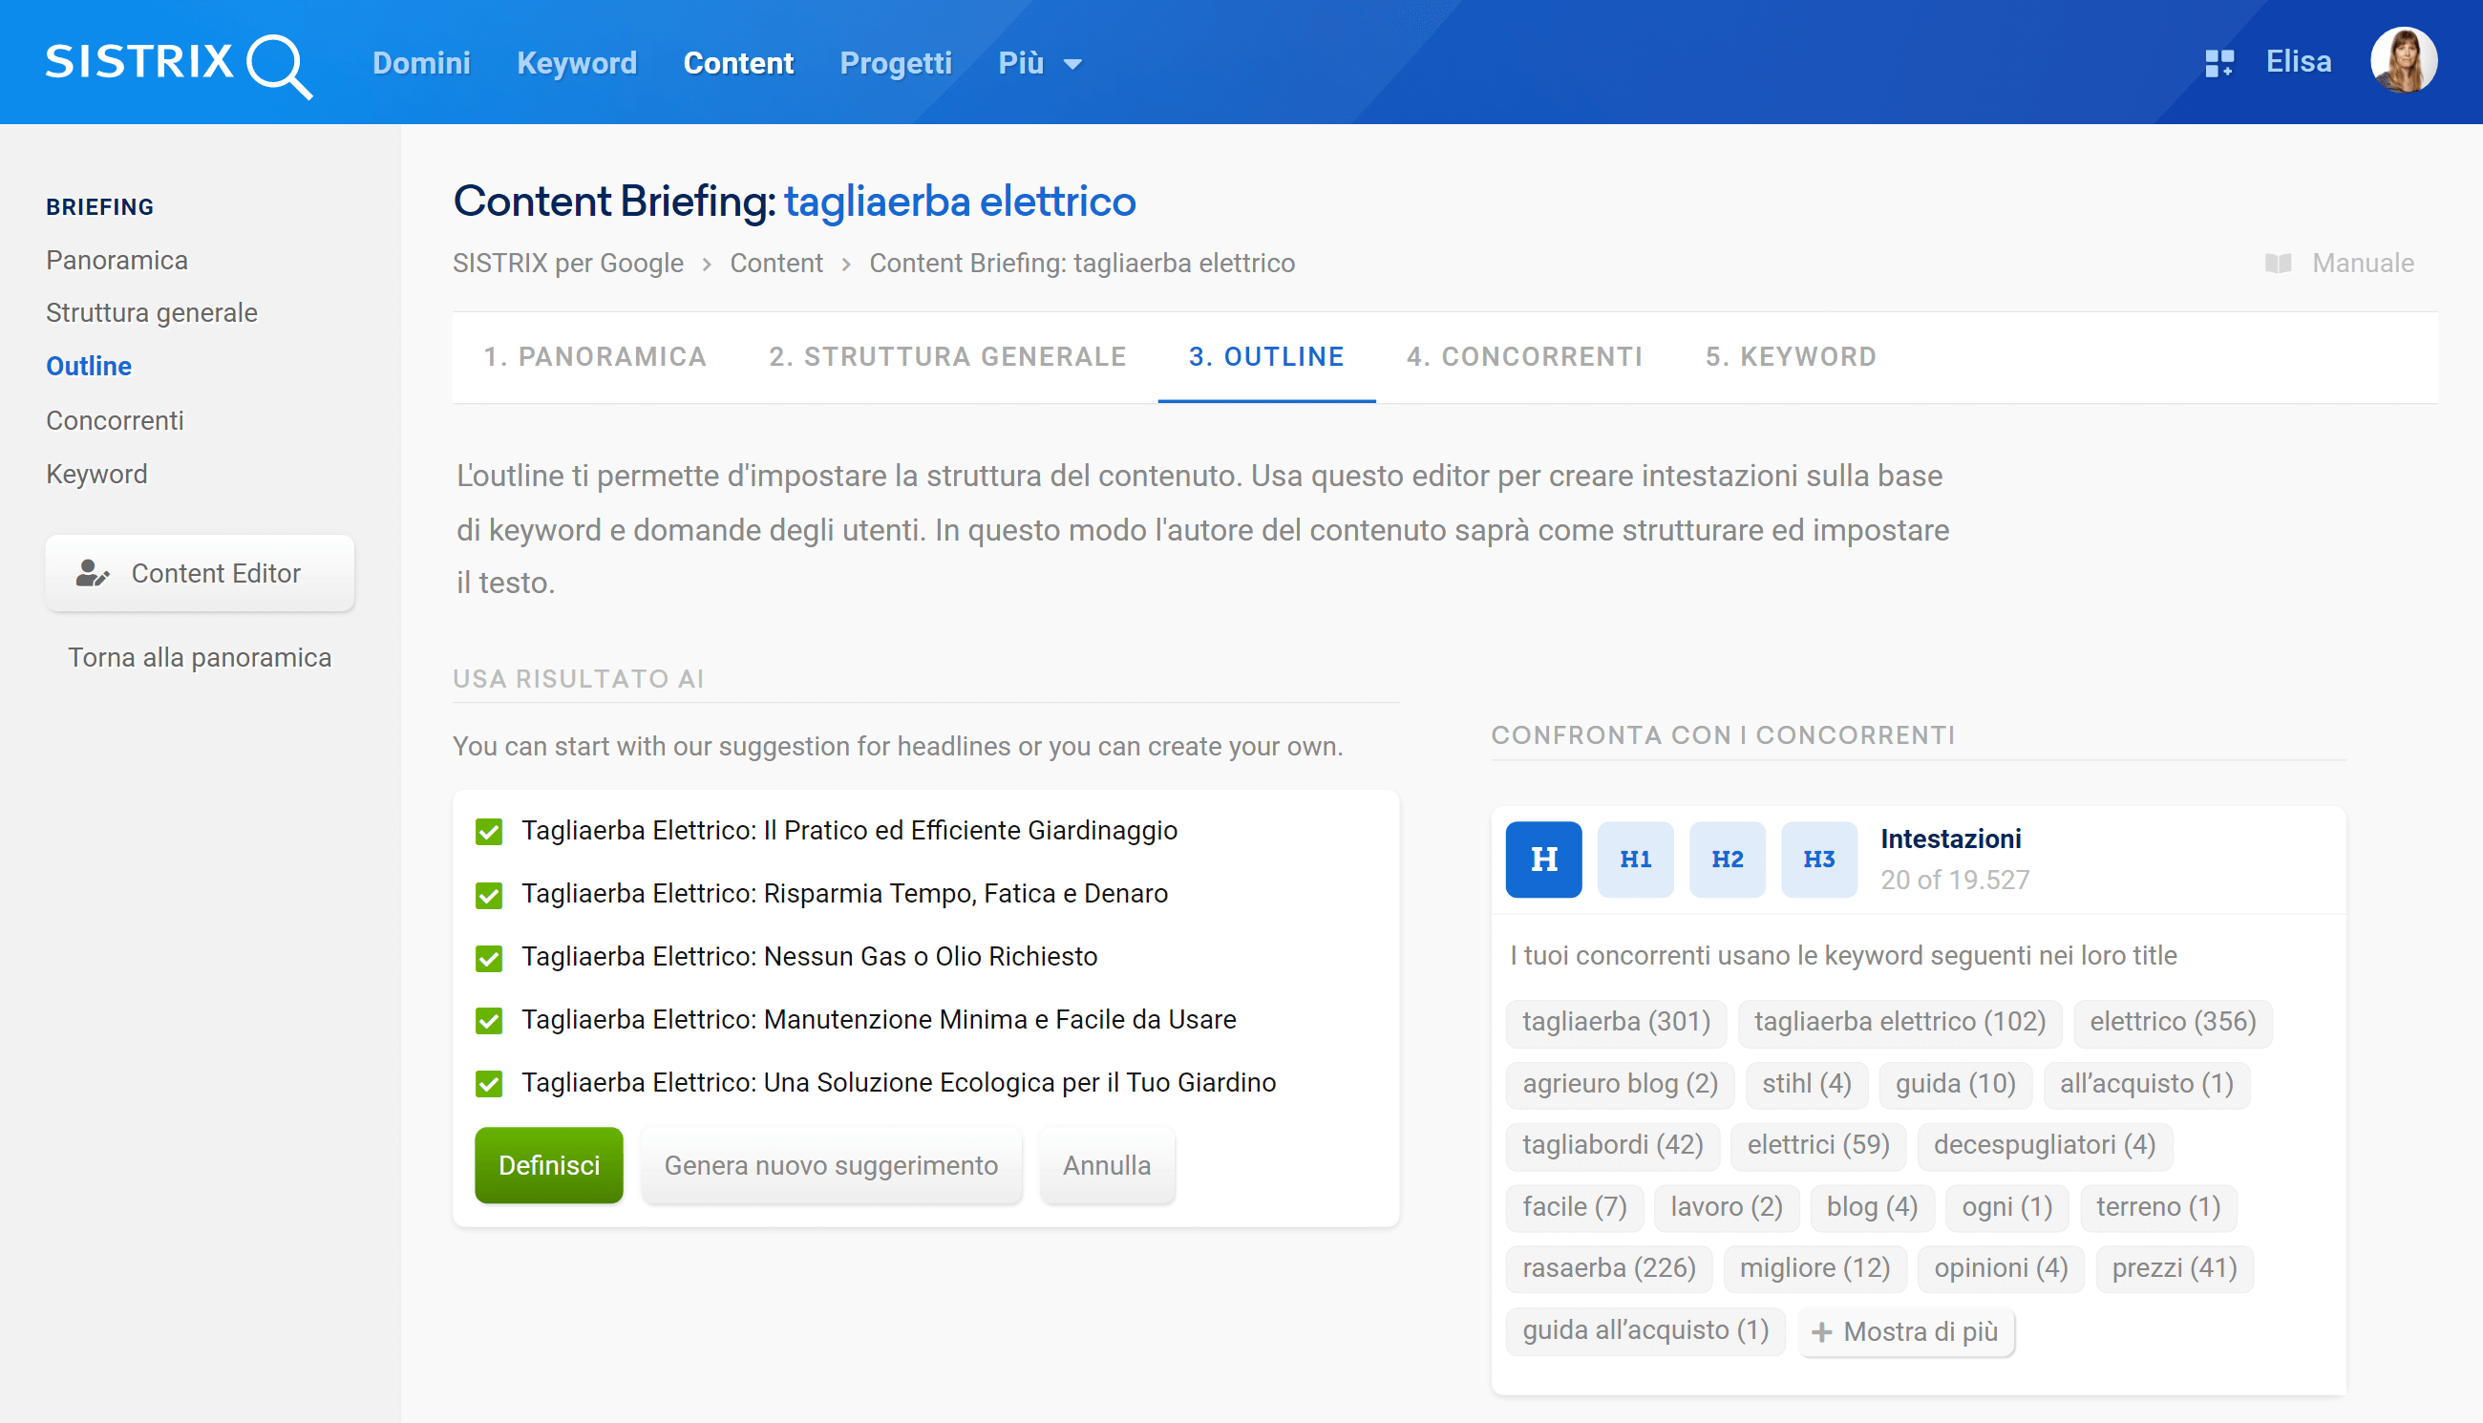Click the green Definisci button
The height and width of the screenshot is (1423, 2483).
[548, 1165]
